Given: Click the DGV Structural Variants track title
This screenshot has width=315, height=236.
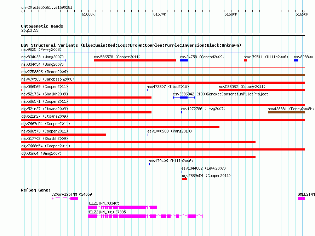Looking at the screenshot, I should point(131,45).
